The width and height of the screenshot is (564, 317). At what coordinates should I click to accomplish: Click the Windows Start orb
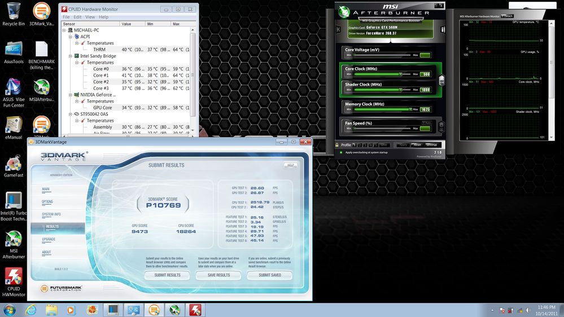pos(10,310)
